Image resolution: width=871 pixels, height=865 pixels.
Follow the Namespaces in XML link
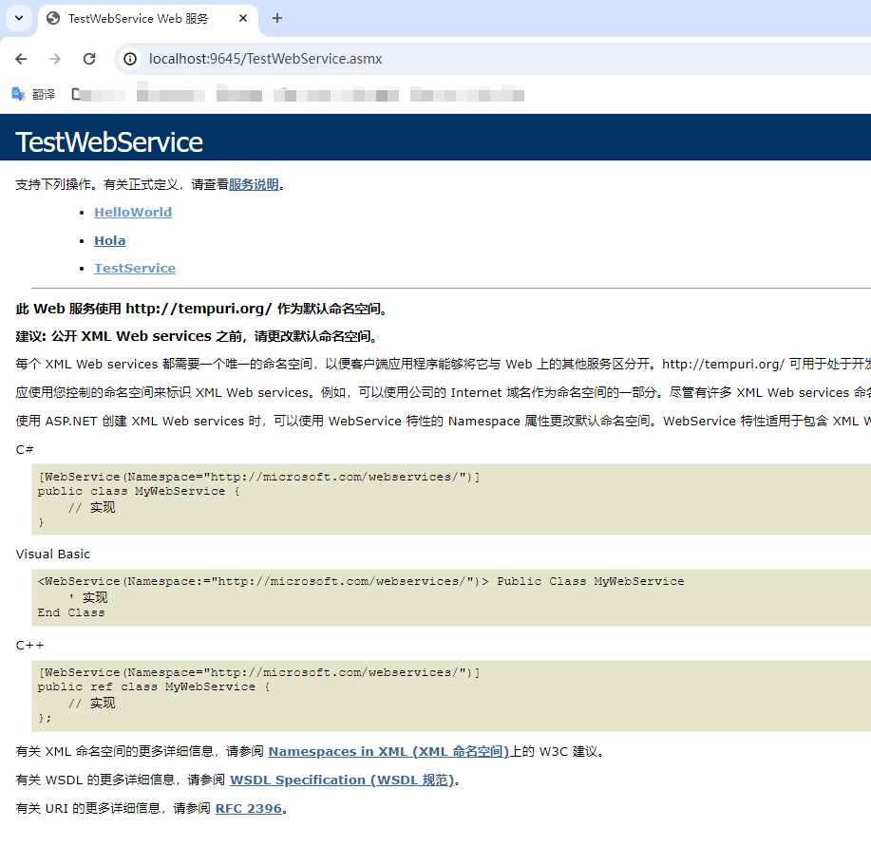(388, 752)
